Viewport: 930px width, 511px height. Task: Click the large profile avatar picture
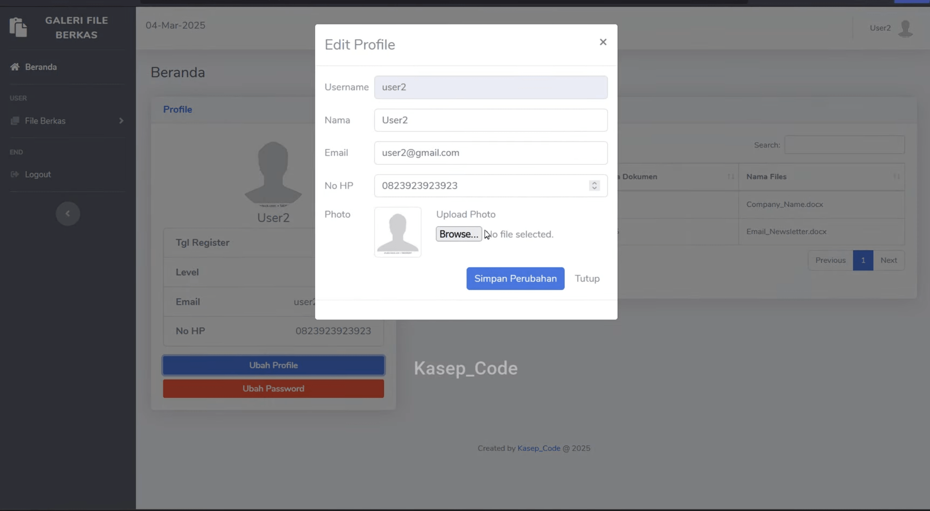(x=273, y=174)
